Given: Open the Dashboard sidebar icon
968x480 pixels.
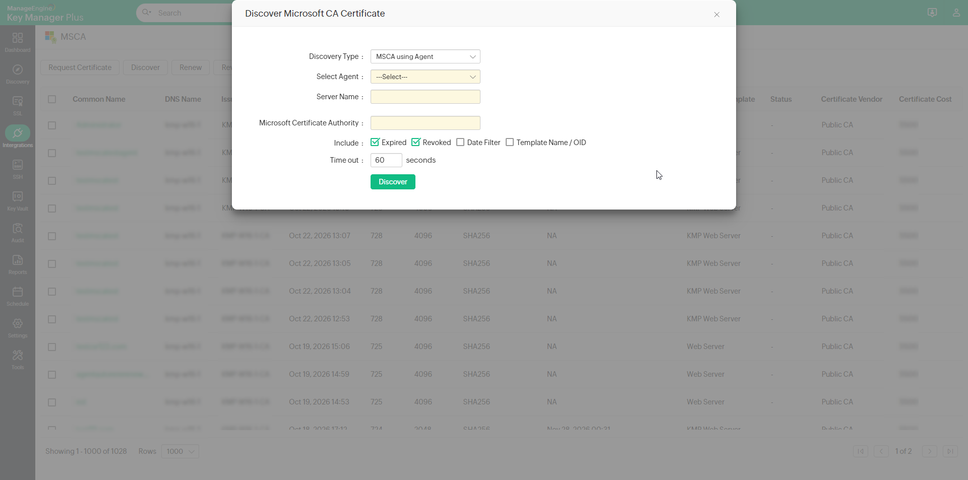Looking at the screenshot, I should coord(18,38).
